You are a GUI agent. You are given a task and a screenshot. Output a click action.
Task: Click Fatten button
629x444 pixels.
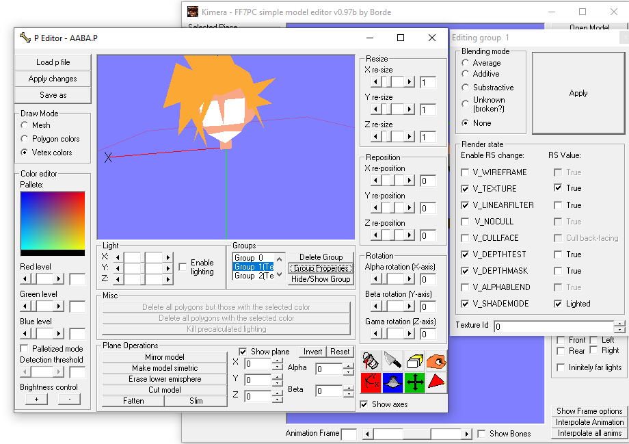point(133,401)
